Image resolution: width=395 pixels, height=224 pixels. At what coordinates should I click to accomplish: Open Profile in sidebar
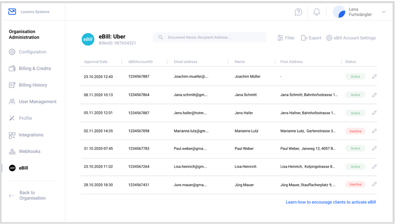26,118
